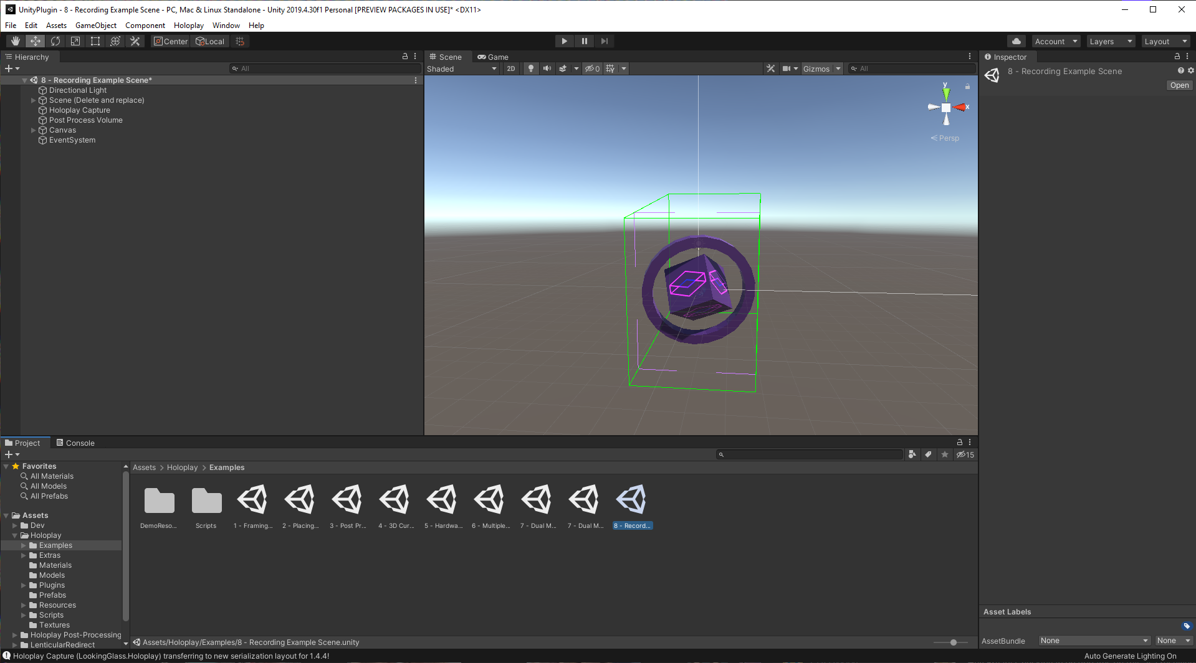Click the Open button in Inspector
This screenshot has width=1196, height=663.
click(1179, 85)
